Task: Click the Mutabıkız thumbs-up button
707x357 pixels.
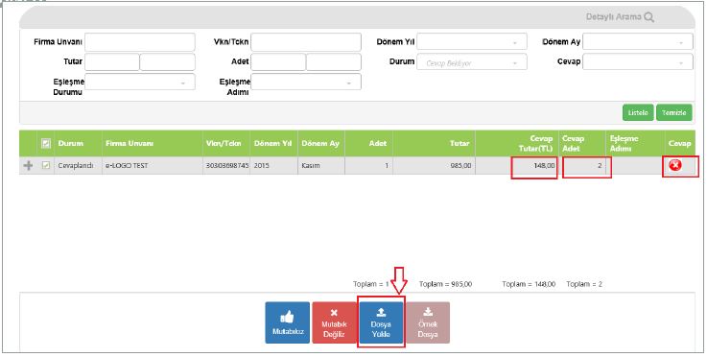Action: coord(287,322)
